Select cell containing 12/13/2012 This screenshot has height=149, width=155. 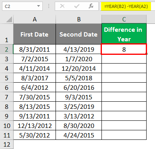click(35, 126)
